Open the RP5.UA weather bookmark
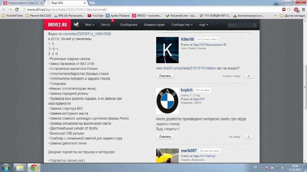 tap(69, 16)
